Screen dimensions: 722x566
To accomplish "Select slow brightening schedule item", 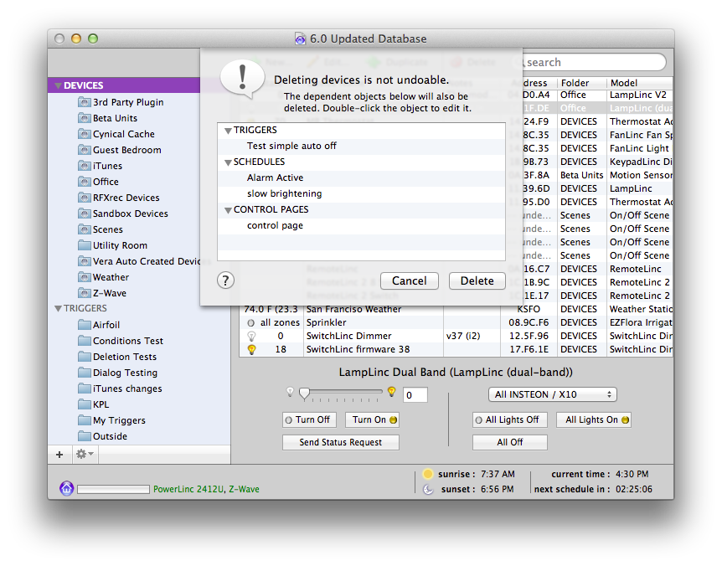I will (x=284, y=193).
